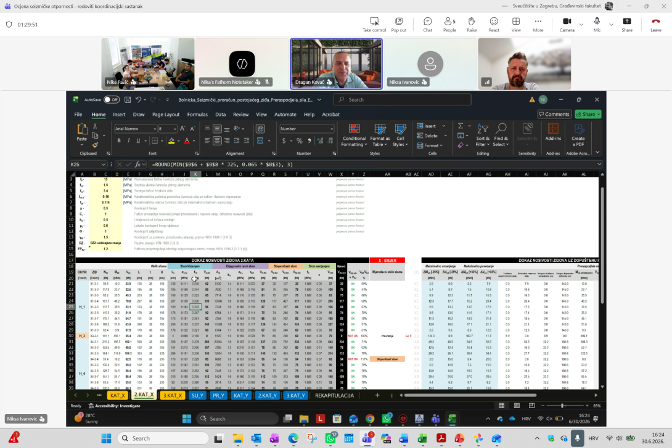Screen dimensions: 672x448
Task: Open the Borders dropdown arrow
Action: click(162, 141)
